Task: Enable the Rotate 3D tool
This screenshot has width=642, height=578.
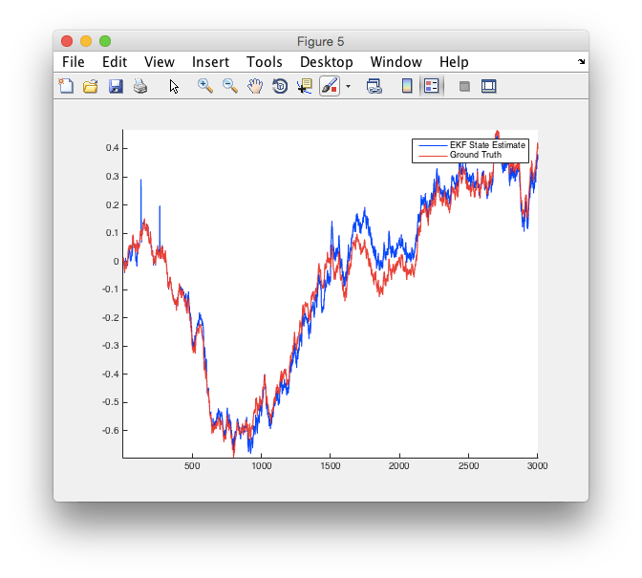Action: 280,86
